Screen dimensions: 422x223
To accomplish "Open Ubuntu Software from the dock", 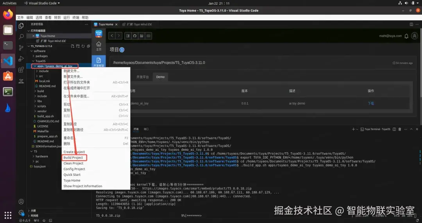I will click(8, 76).
